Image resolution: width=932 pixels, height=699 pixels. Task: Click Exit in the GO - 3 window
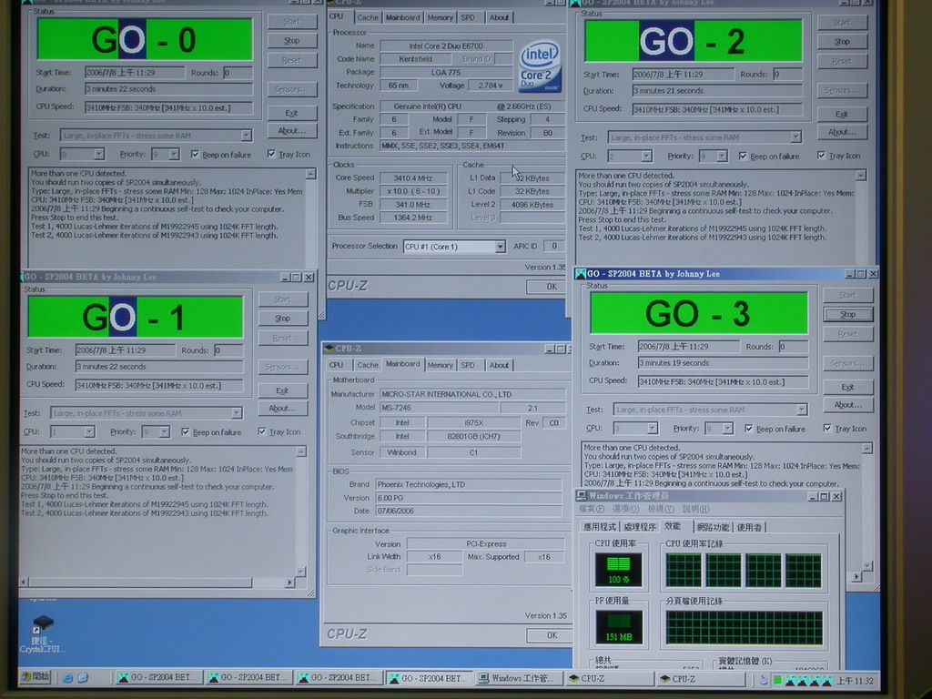pos(847,388)
